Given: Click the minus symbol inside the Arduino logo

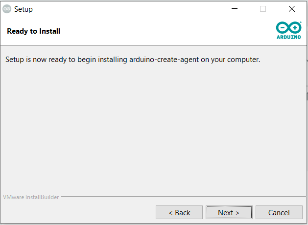Looking at the screenshot, I should pos(283,28).
